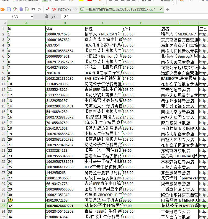Select store cell 潮派郎服饰专营店

point(179,101)
